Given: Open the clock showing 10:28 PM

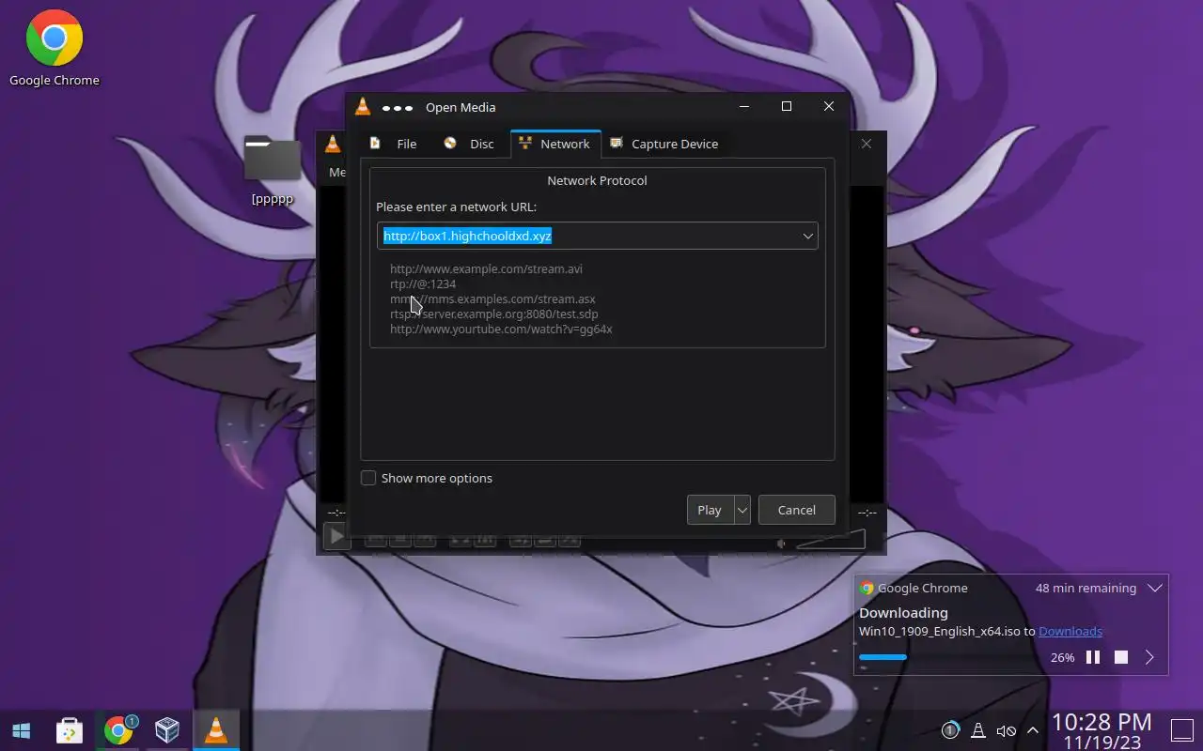Looking at the screenshot, I should point(1101,730).
